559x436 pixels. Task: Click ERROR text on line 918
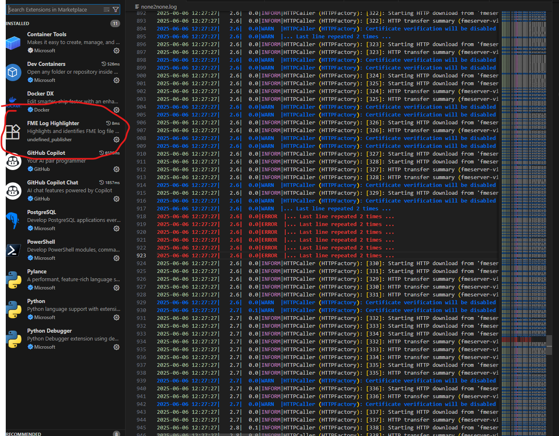coord(269,217)
